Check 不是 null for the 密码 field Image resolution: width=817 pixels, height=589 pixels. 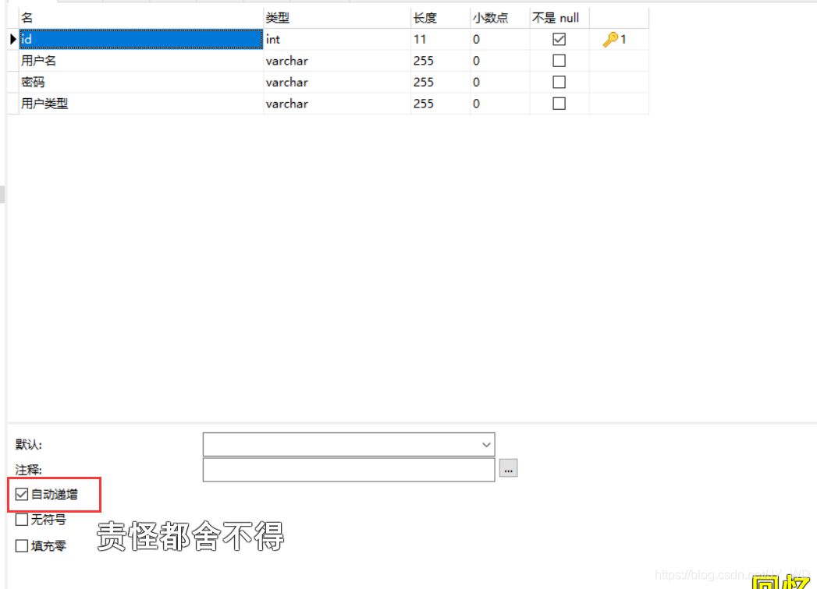[x=559, y=82]
